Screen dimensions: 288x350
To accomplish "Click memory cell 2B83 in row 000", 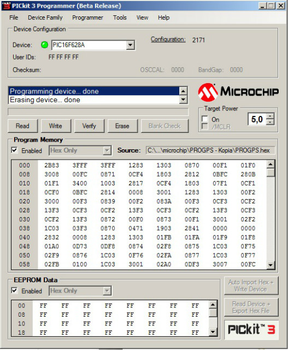I will 52,165.
